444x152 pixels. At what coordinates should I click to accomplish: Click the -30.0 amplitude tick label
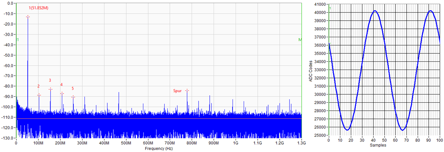click(8, 34)
